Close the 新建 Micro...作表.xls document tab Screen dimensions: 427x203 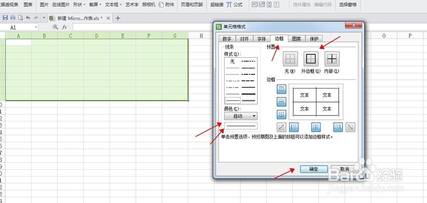(x=108, y=18)
